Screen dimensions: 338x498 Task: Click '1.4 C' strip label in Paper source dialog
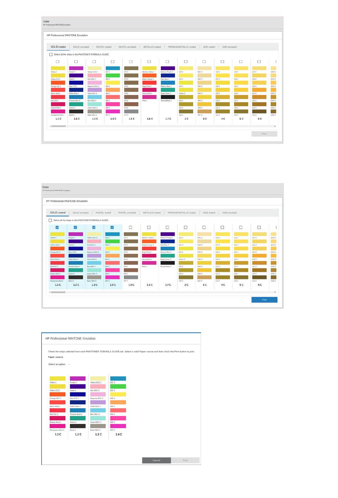(x=119, y=435)
